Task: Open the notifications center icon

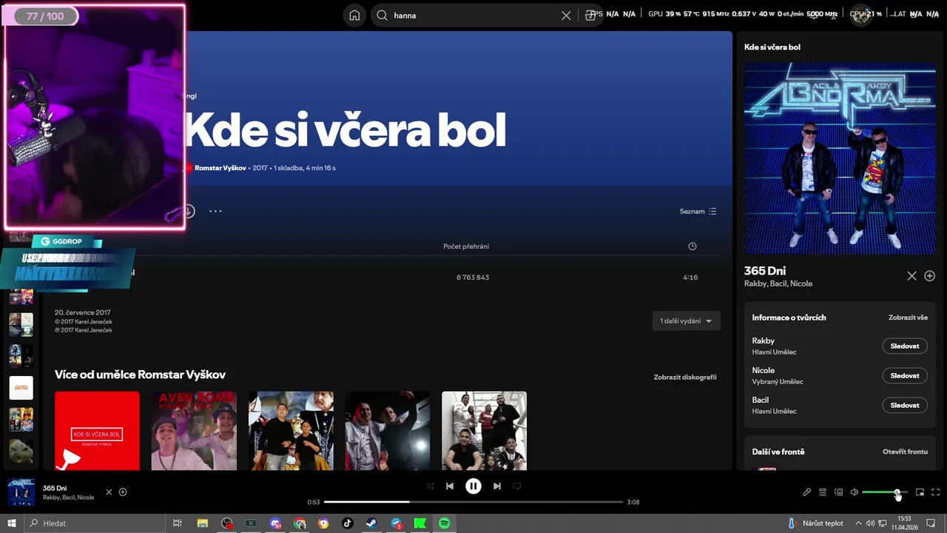Action: click(x=931, y=523)
